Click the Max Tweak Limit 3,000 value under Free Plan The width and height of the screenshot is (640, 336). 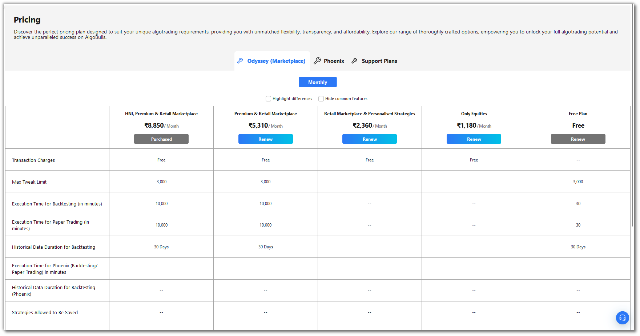(578, 182)
